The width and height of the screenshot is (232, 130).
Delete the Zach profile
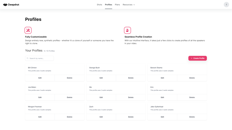(x=131, y=117)
